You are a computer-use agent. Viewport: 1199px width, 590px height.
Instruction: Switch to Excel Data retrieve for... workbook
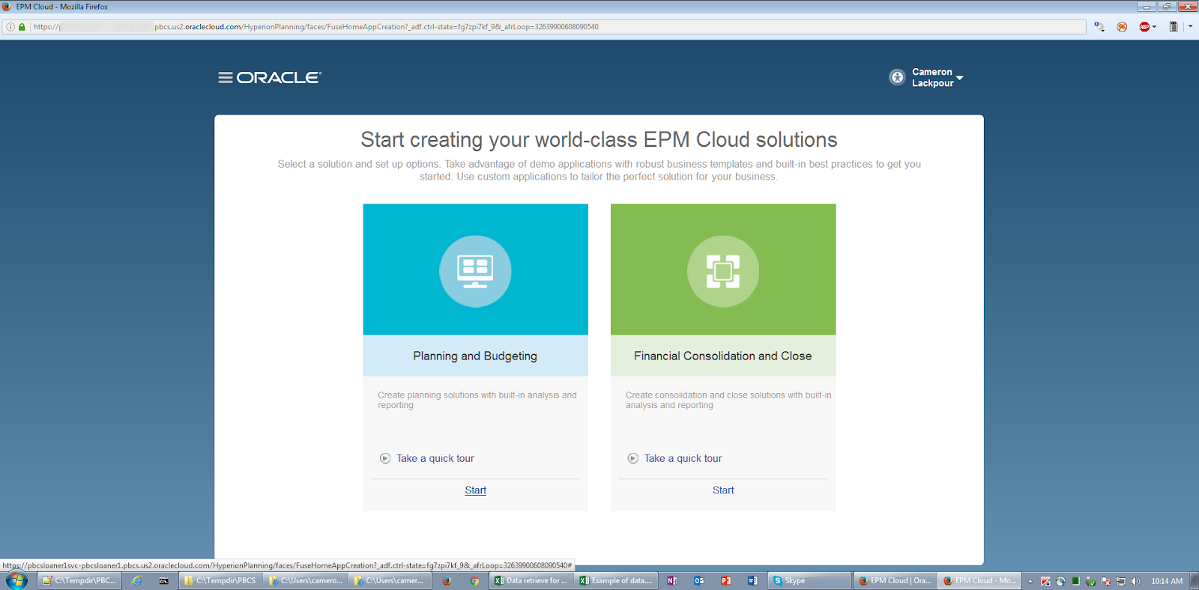pos(531,580)
